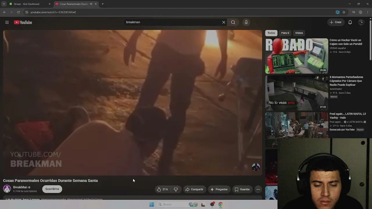The image size is (372, 209).
Task: Open BreakMan channel avatar
Action: [x=7, y=189]
